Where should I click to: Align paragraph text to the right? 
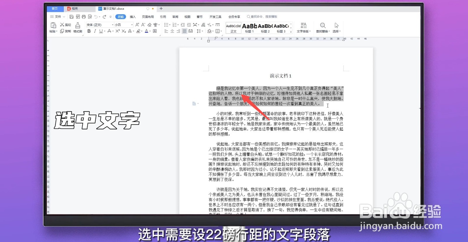[x=178, y=31]
